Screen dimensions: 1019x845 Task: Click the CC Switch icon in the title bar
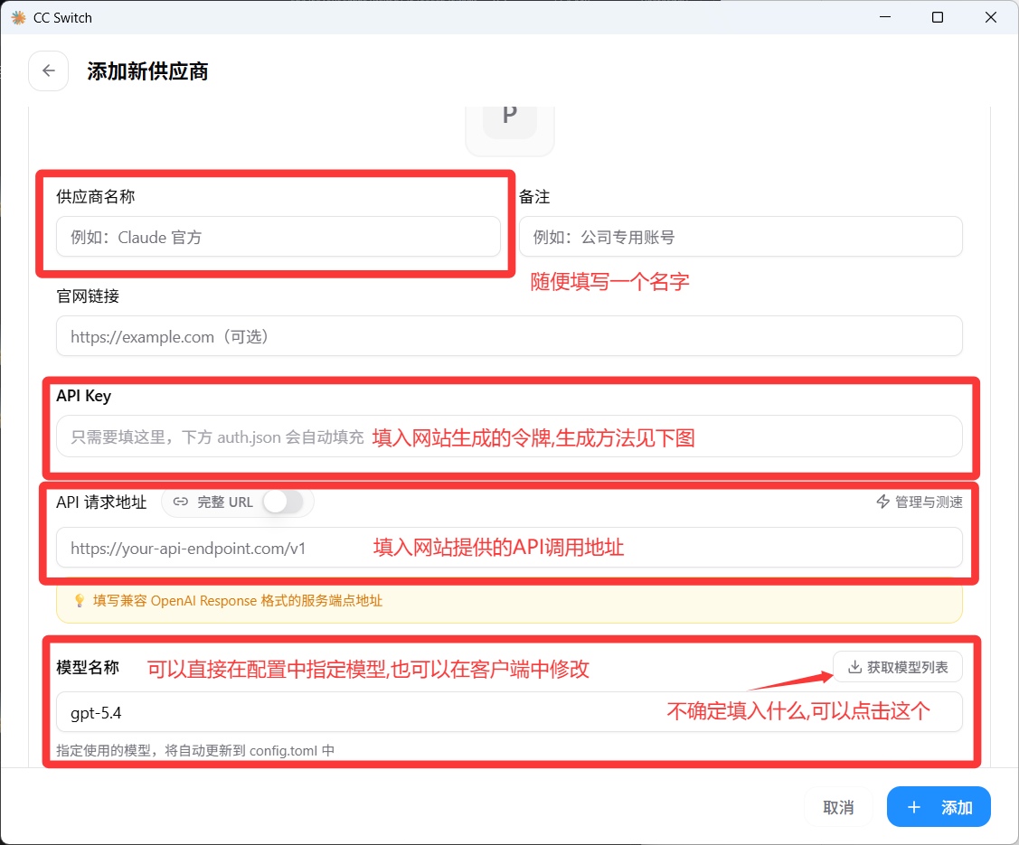[x=15, y=16]
